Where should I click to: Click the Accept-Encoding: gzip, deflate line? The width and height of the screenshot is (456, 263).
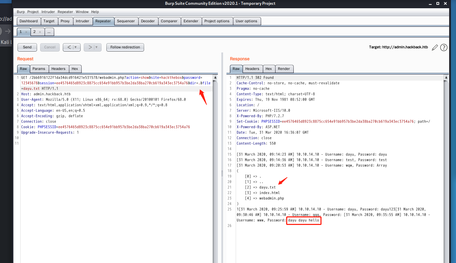pyautogui.click(x=52, y=116)
